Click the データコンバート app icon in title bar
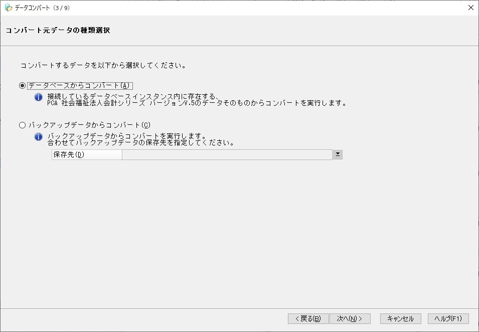This screenshot has width=479, height=332. [9, 8]
